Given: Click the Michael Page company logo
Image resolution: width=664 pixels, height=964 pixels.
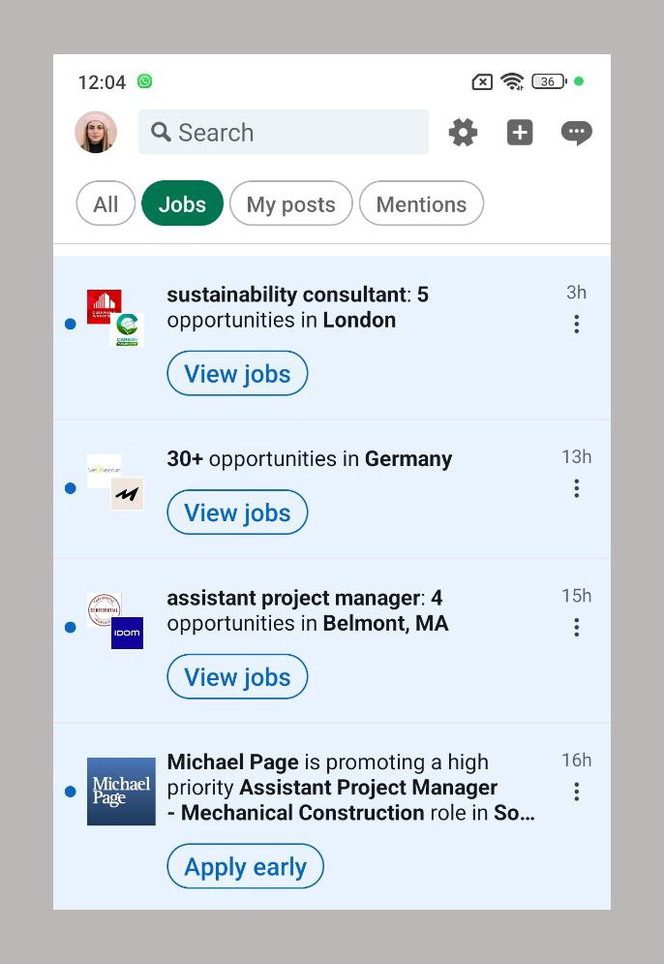Looking at the screenshot, I should point(120,792).
